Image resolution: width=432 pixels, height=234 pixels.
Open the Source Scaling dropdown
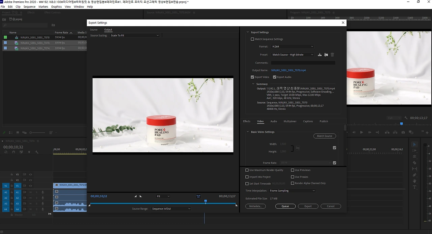(134, 35)
